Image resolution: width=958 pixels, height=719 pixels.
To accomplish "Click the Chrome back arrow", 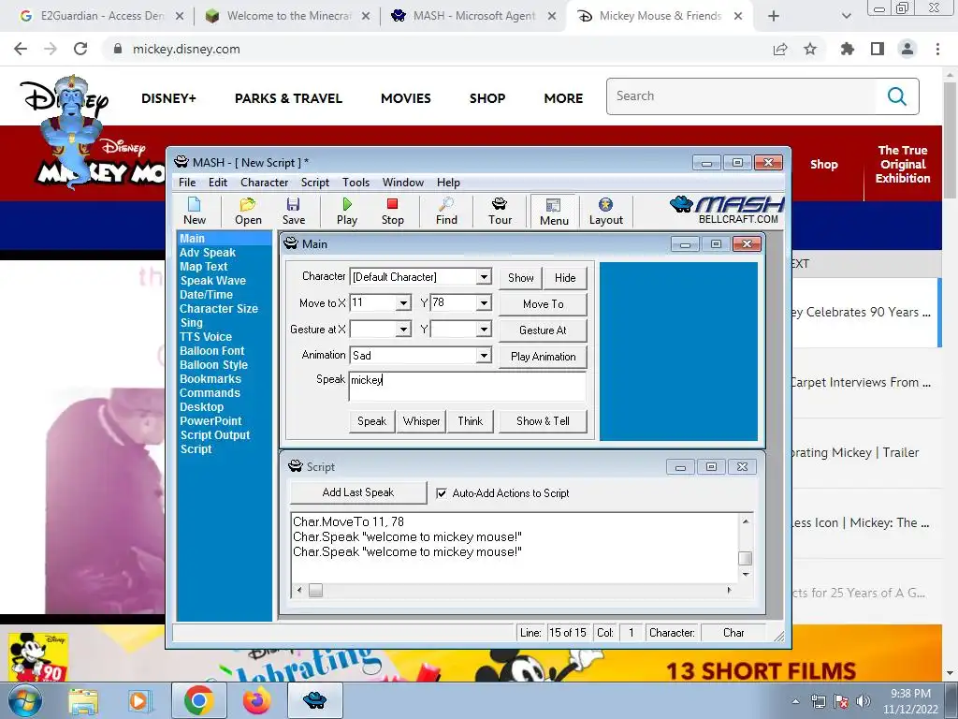I will tap(21, 49).
